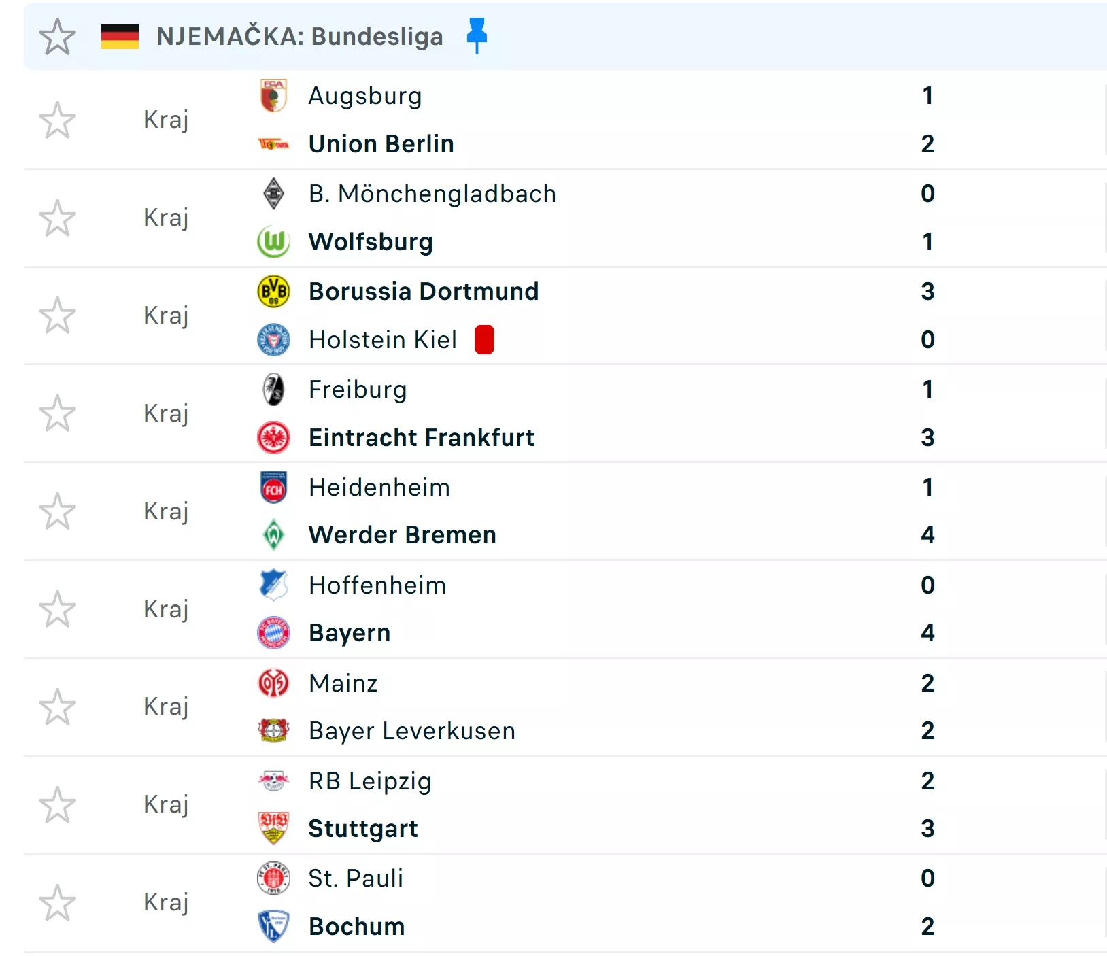This screenshot has height=956, width=1107.
Task: Click the Kraj status of Freiburg match
Action: [166, 413]
